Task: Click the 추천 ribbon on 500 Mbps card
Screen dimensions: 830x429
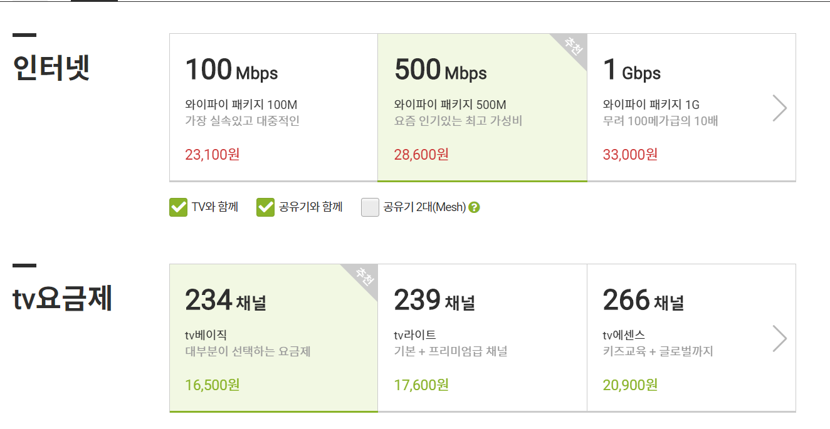Action: [x=572, y=46]
